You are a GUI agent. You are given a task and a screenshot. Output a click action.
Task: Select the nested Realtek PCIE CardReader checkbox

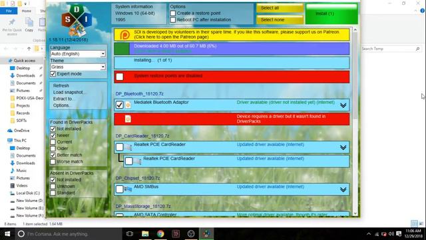pos(129,161)
